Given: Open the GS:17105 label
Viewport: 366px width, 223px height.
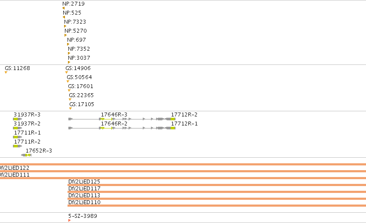Looking at the screenshot, I should click(x=82, y=104).
